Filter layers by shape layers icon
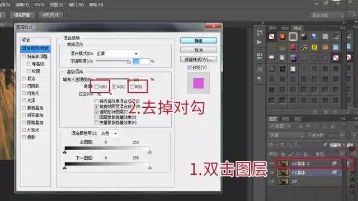Screen dimensions: 358x201 [324, 126]
